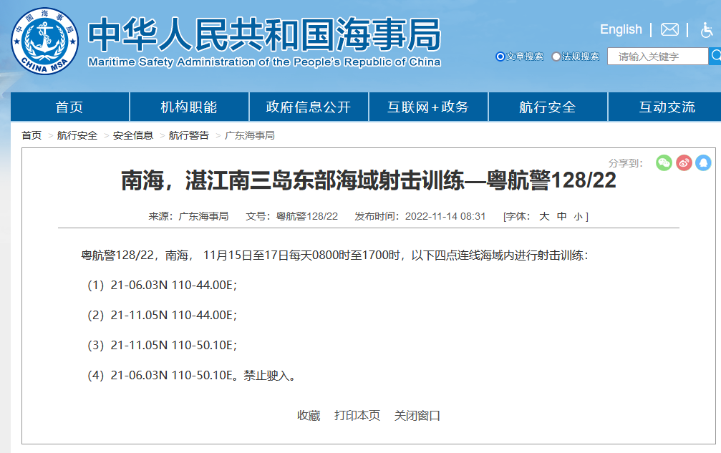
Task: Click the China MSA logo emblem
Action: (x=44, y=41)
